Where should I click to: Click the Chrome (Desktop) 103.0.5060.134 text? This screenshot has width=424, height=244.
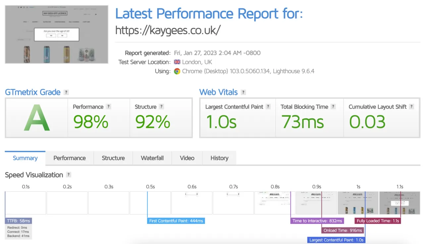pos(226,71)
